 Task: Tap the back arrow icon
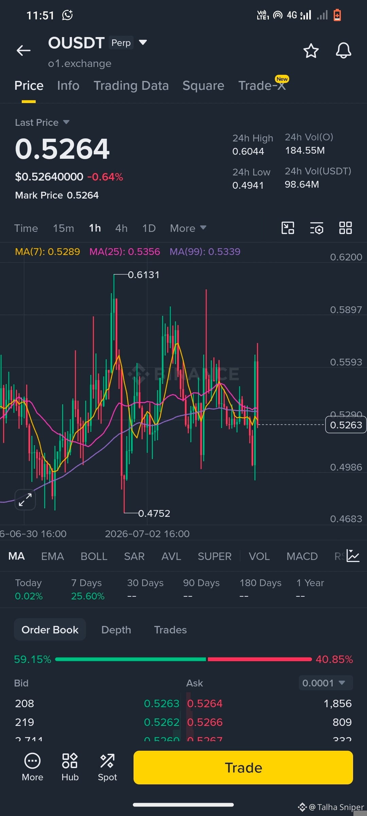click(23, 51)
